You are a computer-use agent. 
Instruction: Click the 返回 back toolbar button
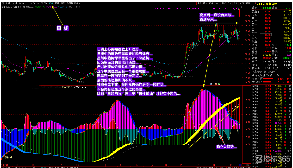tap(248, 3)
